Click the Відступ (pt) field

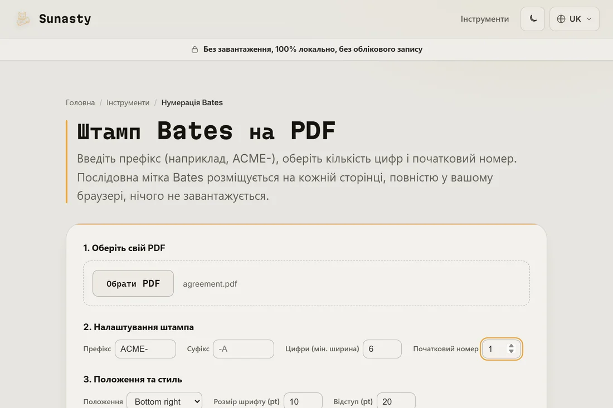tap(396, 401)
